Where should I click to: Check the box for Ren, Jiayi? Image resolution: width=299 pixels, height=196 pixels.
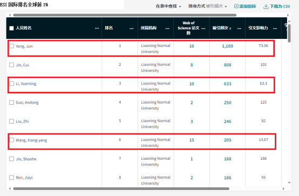12,178
